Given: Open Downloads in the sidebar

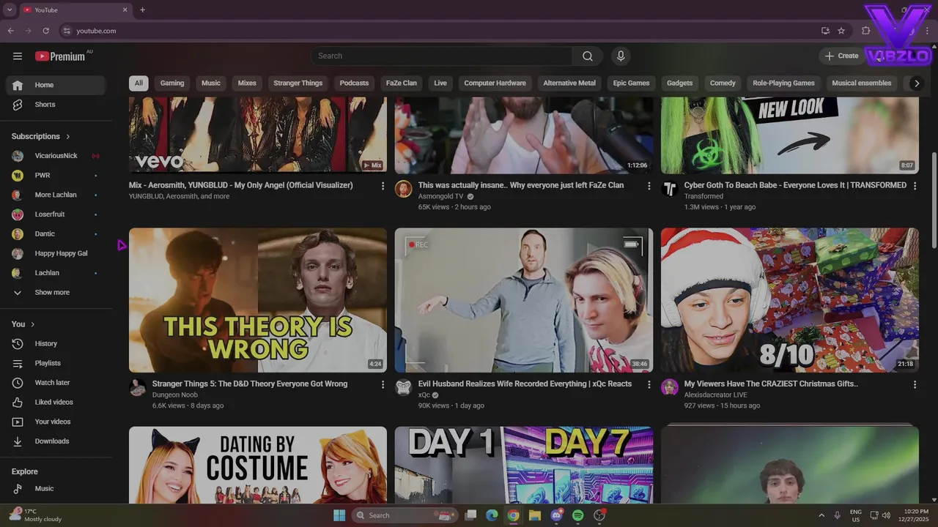Looking at the screenshot, I should [56, 441].
